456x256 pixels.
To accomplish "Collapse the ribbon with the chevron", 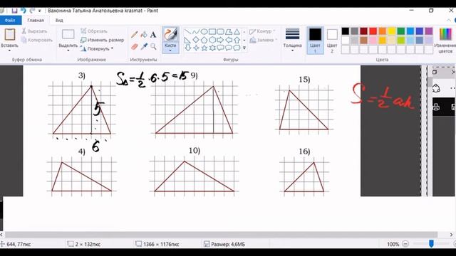I will click(x=449, y=21).
